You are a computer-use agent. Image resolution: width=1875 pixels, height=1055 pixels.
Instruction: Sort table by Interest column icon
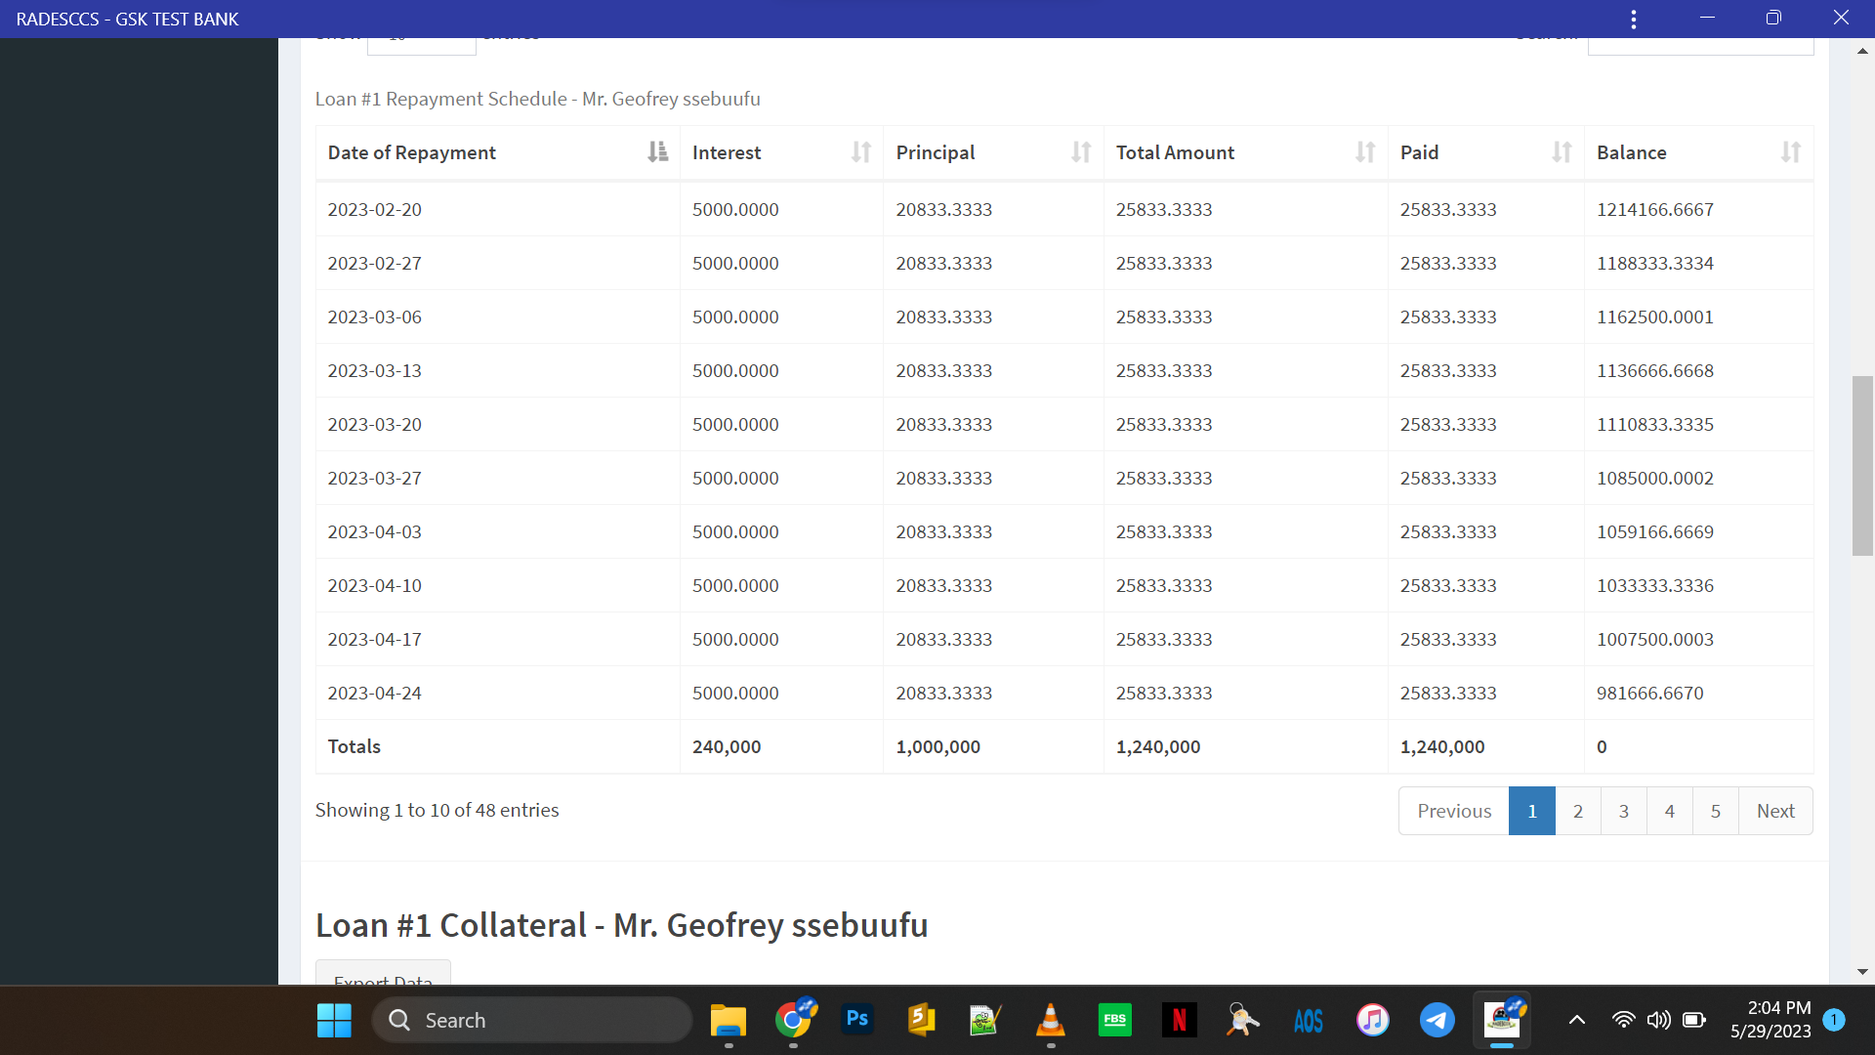point(860,152)
